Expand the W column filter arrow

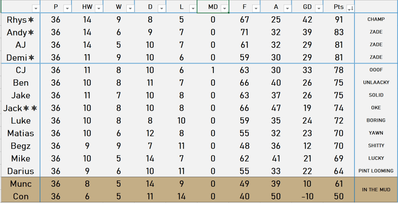(x=130, y=8)
